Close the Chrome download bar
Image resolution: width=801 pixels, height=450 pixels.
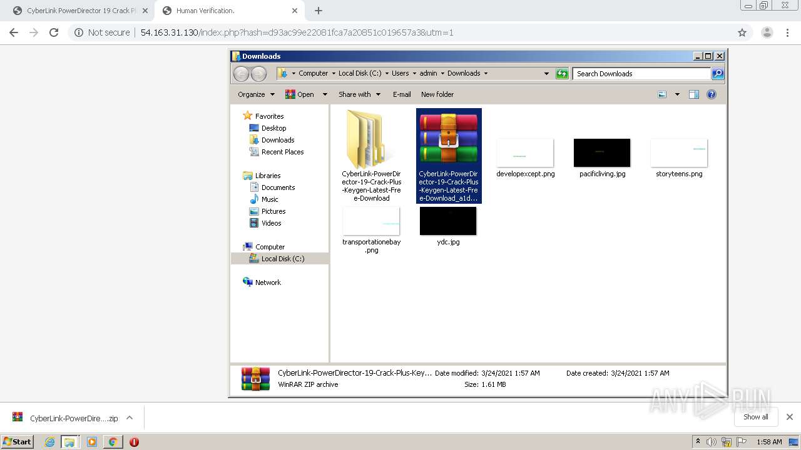click(x=789, y=417)
